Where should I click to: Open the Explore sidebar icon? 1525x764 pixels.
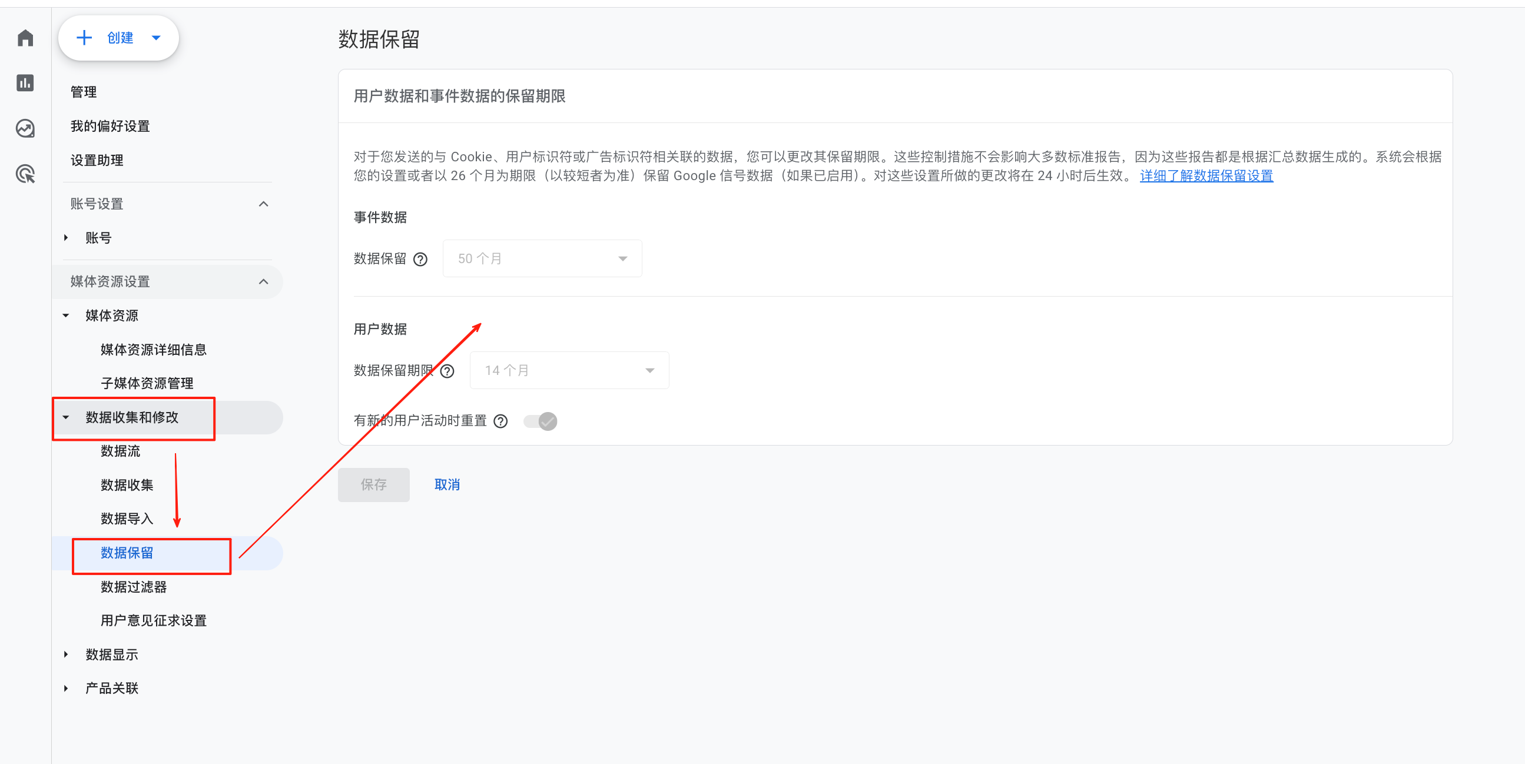(25, 128)
